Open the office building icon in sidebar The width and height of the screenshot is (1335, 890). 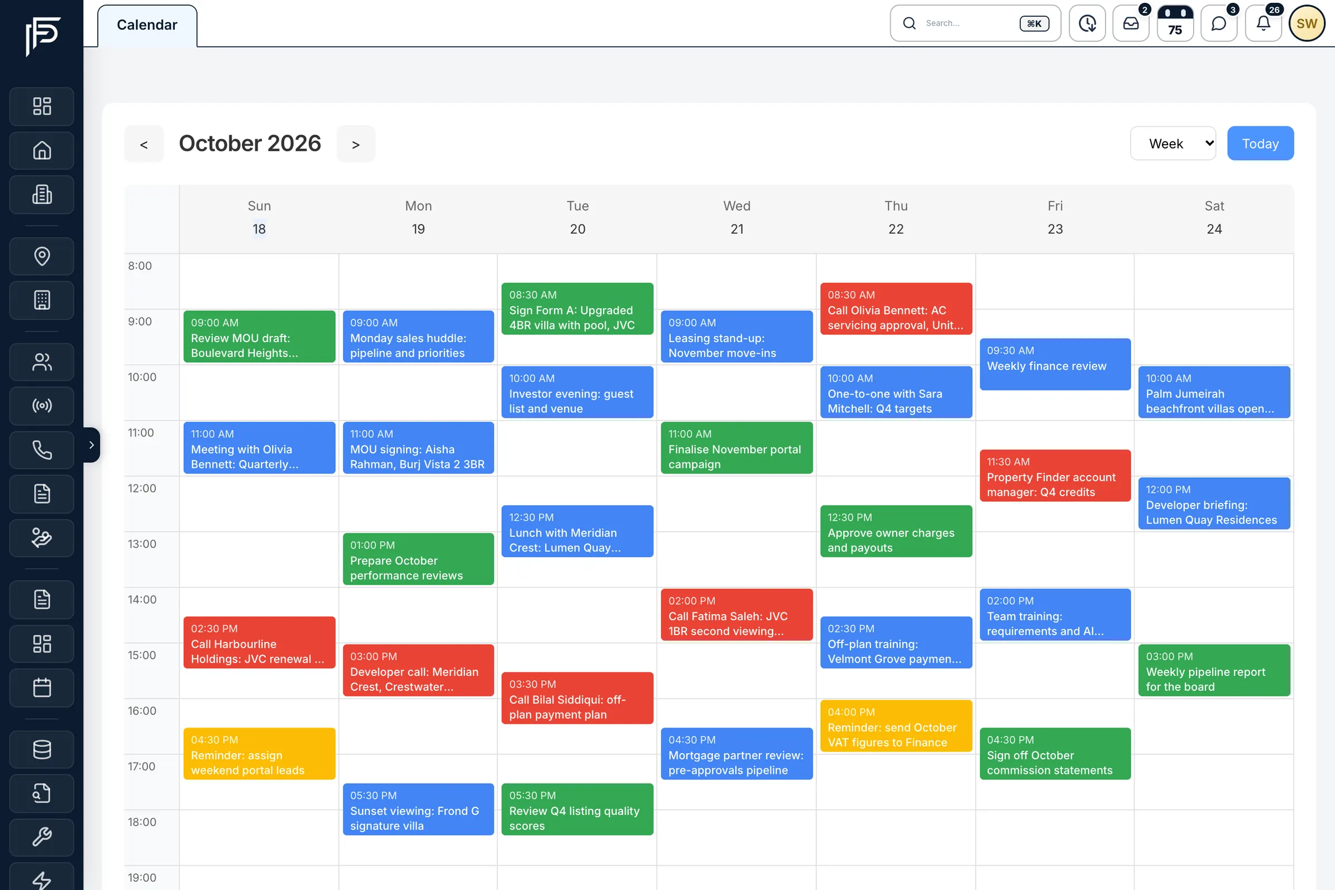click(x=41, y=300)
